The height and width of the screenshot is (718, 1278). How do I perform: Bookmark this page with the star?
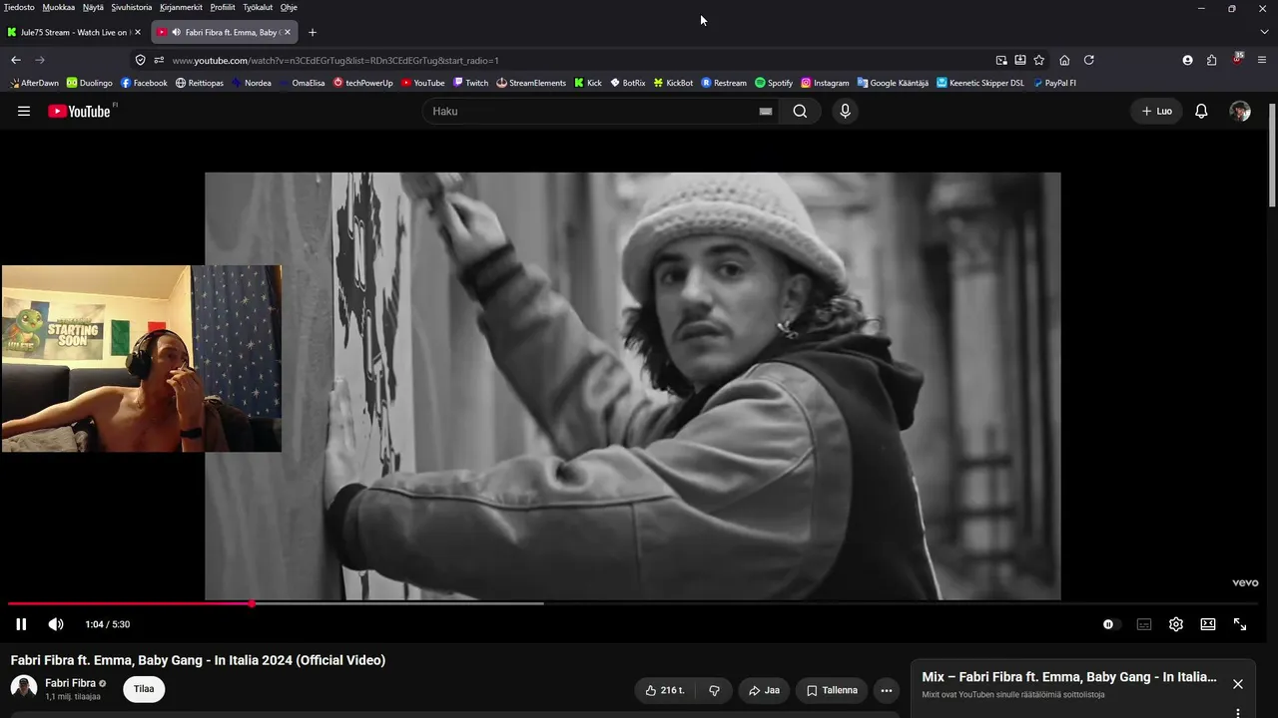(1039, 60)
